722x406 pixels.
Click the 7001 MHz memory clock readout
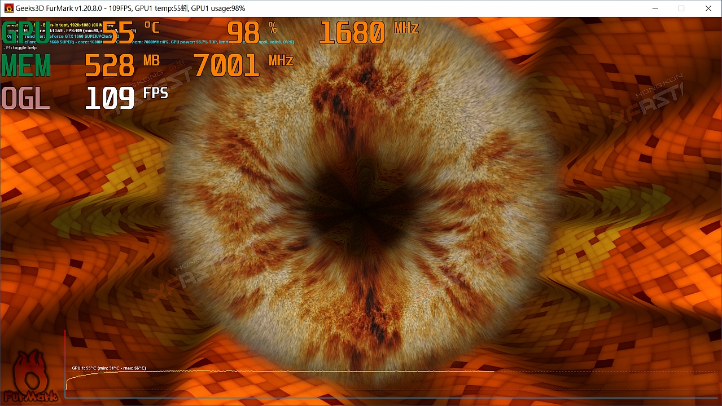(x=243, y=65)
